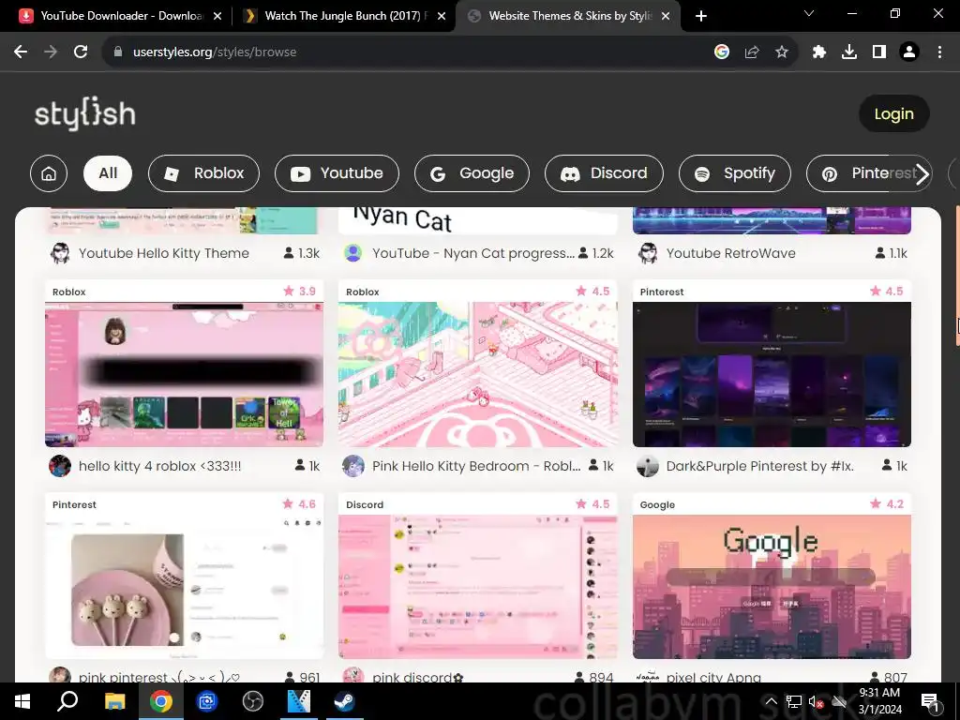
Task: Open hello kitty 4 roblox <333!!! link
Action: [159, 466]
